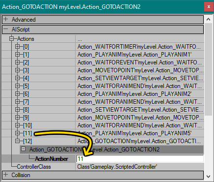Click the Action_MOVETOPOINT value in row [3]
Image resolution: width=214 pixels, height=182 pixels.
(x=140, y=70)
